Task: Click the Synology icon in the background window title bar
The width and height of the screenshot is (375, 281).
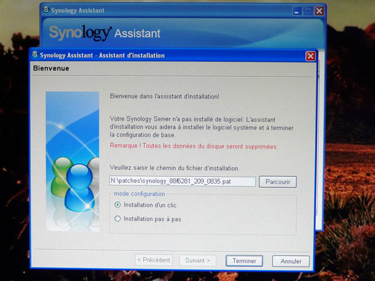Action: pyautogui.click(x=46, y=10)
